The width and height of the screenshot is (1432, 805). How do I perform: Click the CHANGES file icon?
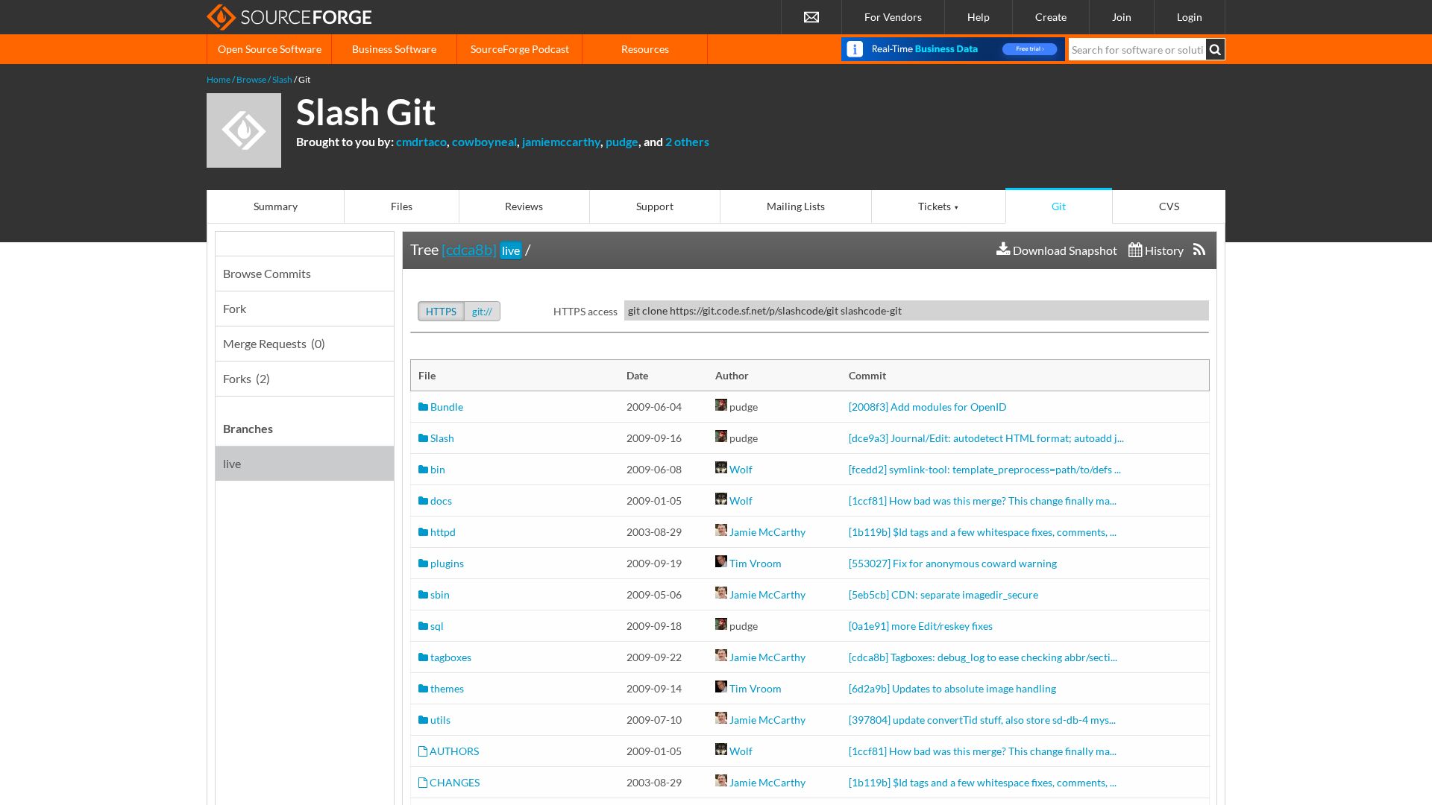pos(423,783)
